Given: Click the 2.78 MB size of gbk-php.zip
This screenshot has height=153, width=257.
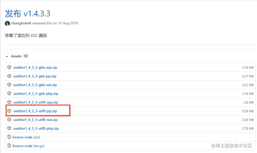Looking at the screenshot, I should [x=248, y=94].
